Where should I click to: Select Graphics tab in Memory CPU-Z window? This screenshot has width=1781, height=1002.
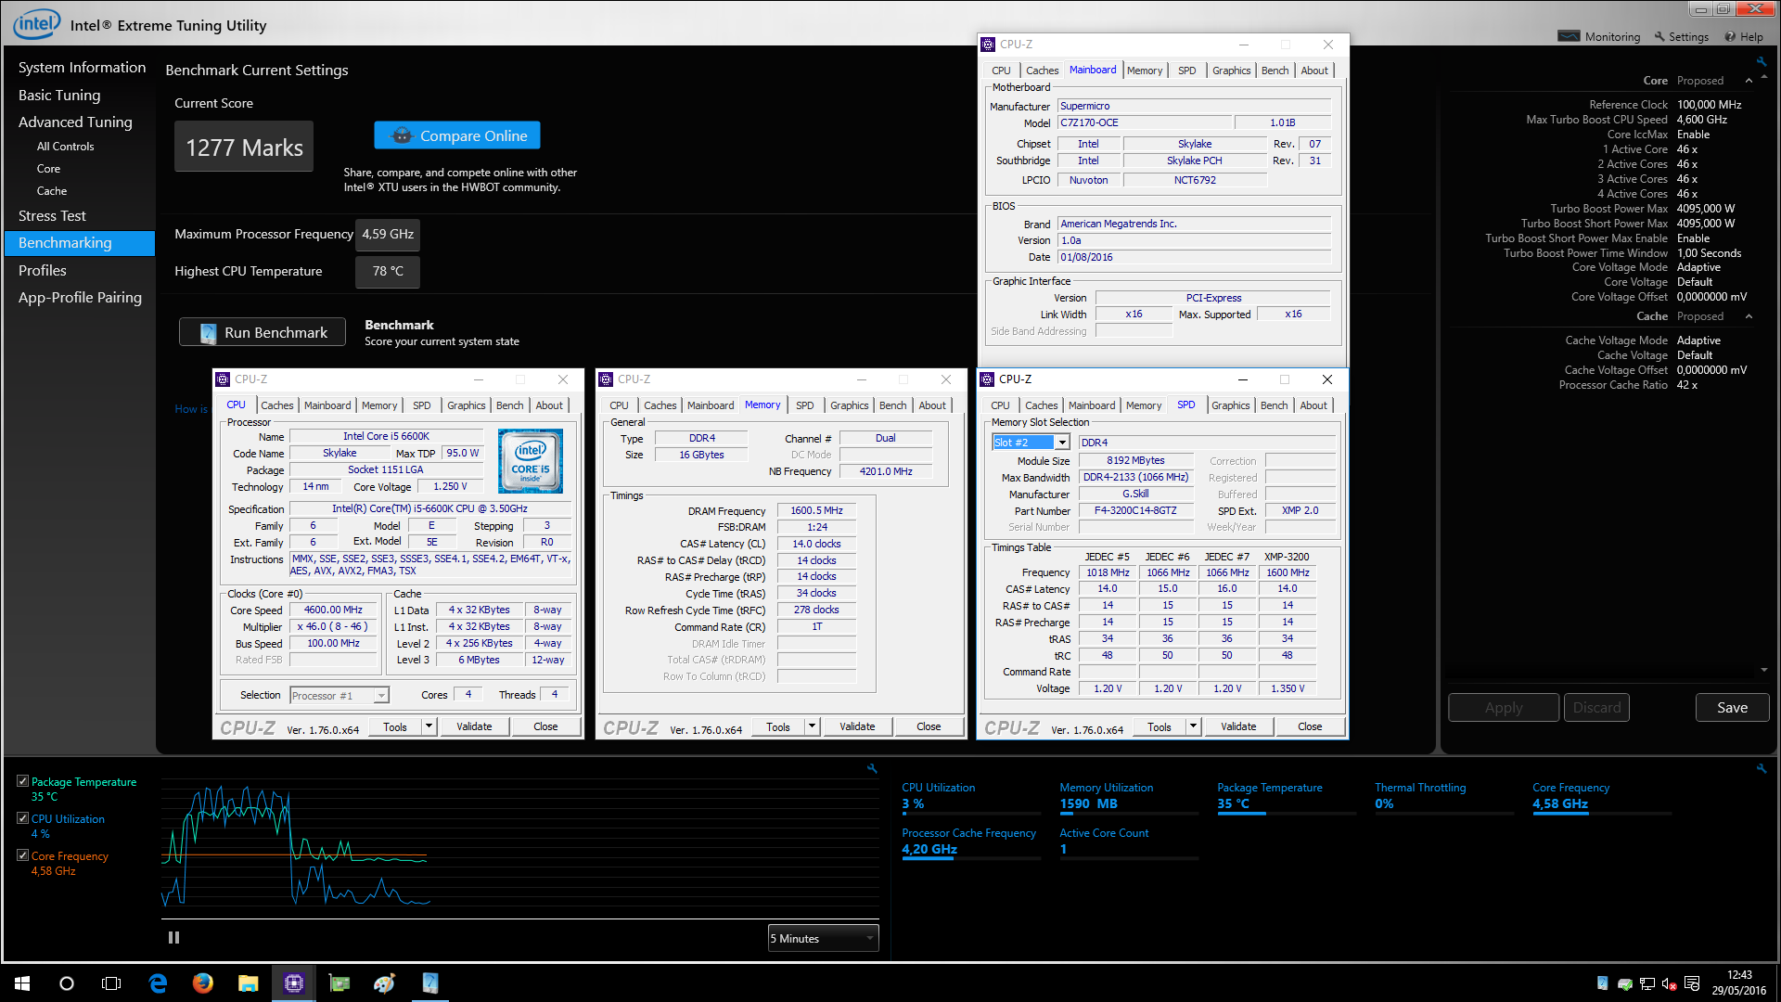coord(849,405)
